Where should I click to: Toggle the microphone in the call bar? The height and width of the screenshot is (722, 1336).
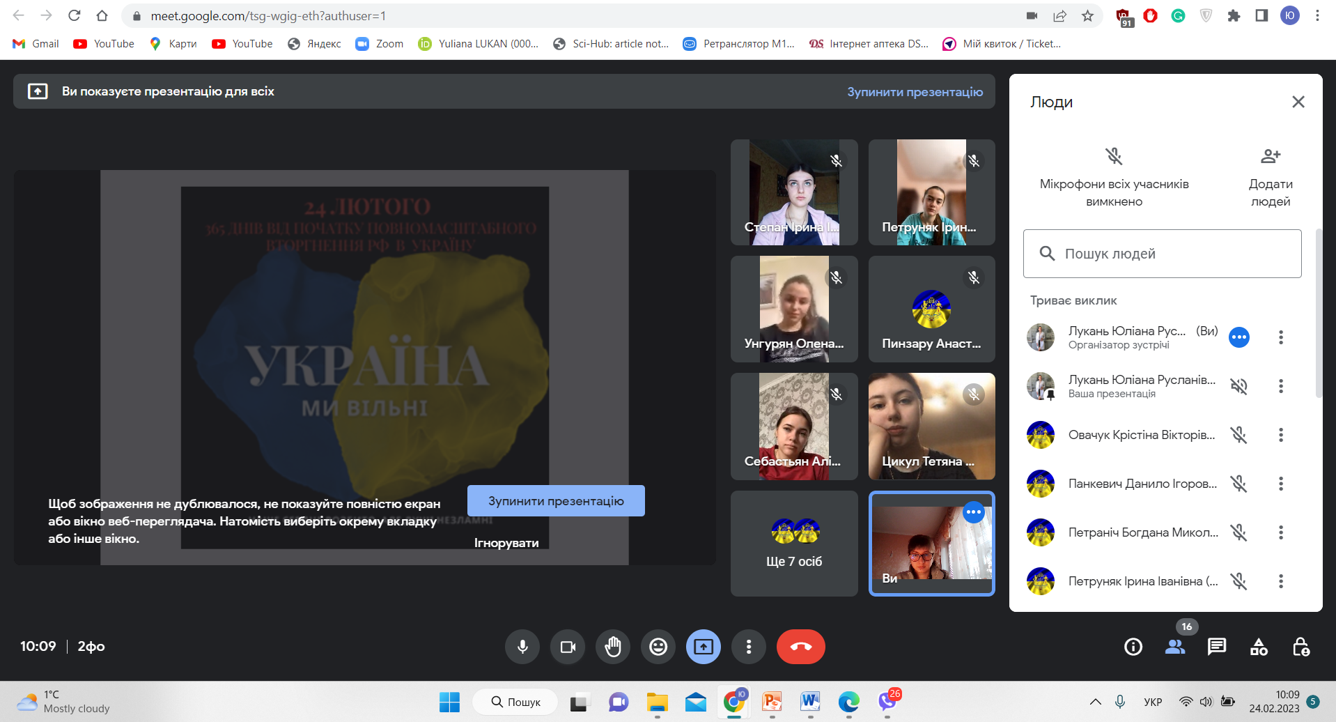pos(522,647)
